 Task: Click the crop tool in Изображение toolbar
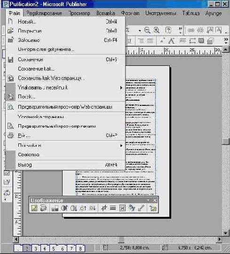pos(104,208)
